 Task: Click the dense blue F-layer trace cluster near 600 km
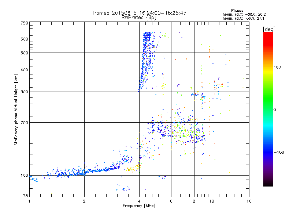[147, 35]
